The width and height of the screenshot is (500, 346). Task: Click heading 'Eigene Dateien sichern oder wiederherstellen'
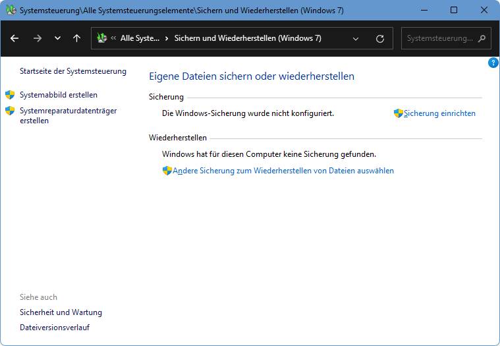click(x=252, y=76)
